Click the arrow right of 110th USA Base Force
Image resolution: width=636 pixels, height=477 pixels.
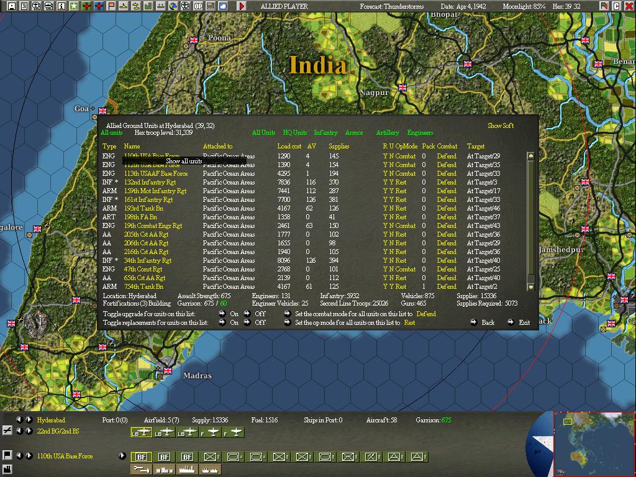coord(122,455)
